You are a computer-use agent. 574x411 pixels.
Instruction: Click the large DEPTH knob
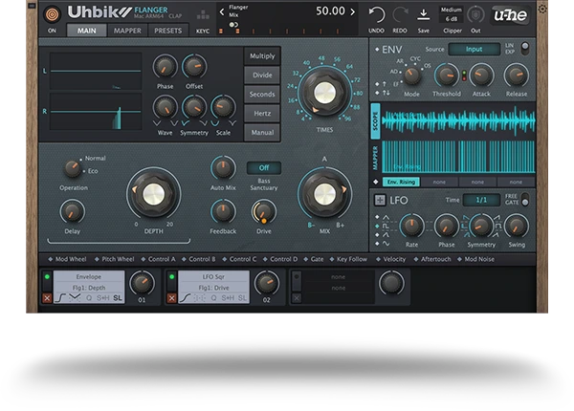pos(153,193)
